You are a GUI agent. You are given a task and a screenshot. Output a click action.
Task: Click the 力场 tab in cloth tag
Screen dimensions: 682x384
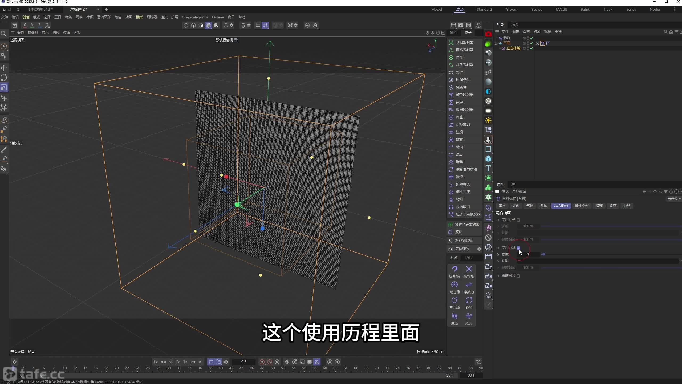click(627, 206)
